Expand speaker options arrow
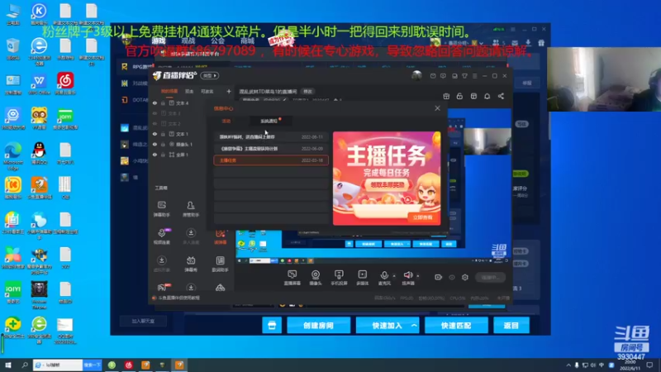 tap(418, 275)
